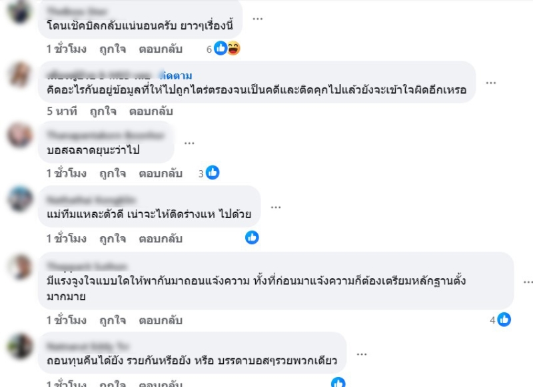533x387 pixels.
Task: Toggle ถูกใจ under the 5 นาที comment
Action: coord(103,111)
